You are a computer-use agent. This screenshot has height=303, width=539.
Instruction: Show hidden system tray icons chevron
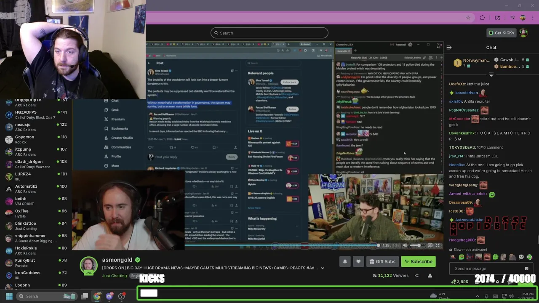point(477,296)
